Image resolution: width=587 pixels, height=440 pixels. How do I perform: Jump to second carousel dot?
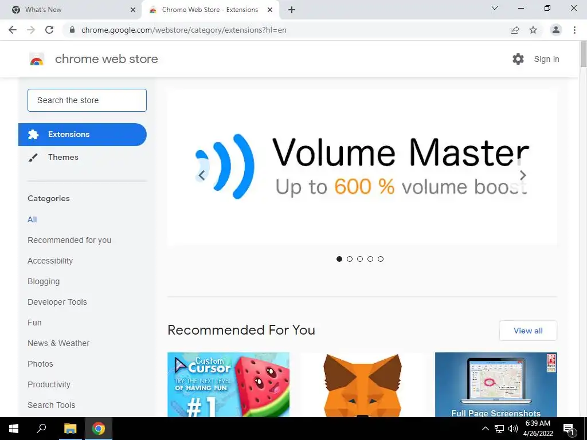[350, 259]
